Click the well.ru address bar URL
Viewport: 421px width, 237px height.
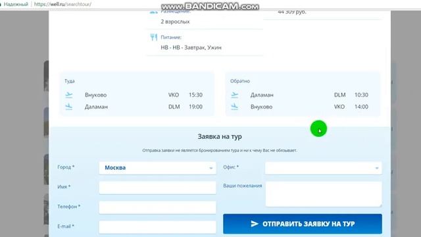pyautogui.click(x=62, y=5)
